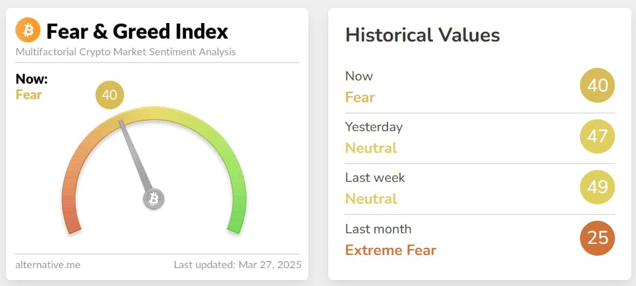Click the Historical Values heading
The width and height of the screenshot is (636, 286).
click(x=422, y=36)
